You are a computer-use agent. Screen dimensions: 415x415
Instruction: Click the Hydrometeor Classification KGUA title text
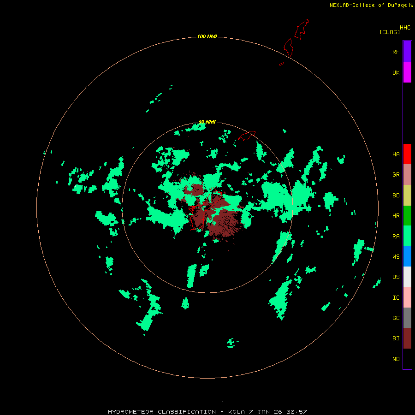click(x=207, y=412)
